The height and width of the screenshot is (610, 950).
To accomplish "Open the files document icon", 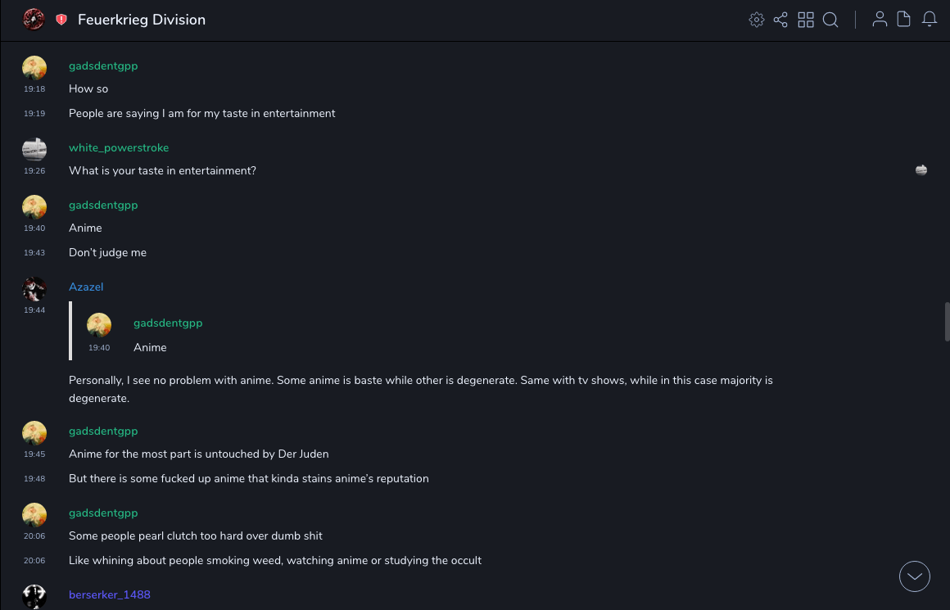I will (904, 20).
